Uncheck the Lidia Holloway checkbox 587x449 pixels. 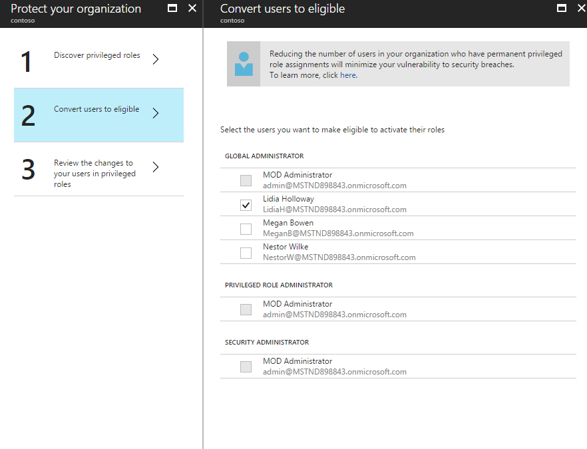246,205
